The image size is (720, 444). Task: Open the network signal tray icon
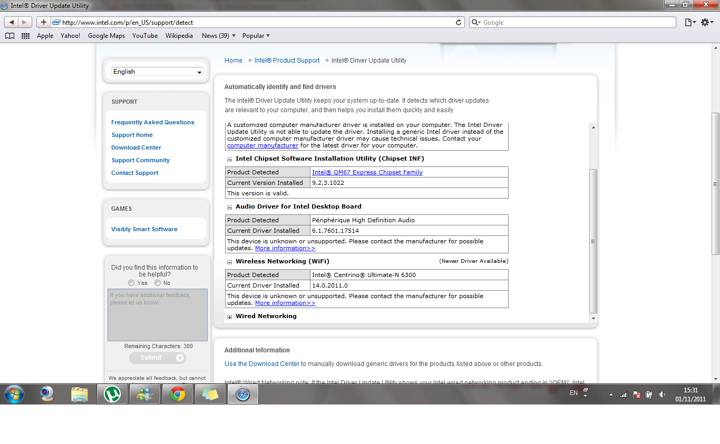pyautogui.click(x=624, y=394)
